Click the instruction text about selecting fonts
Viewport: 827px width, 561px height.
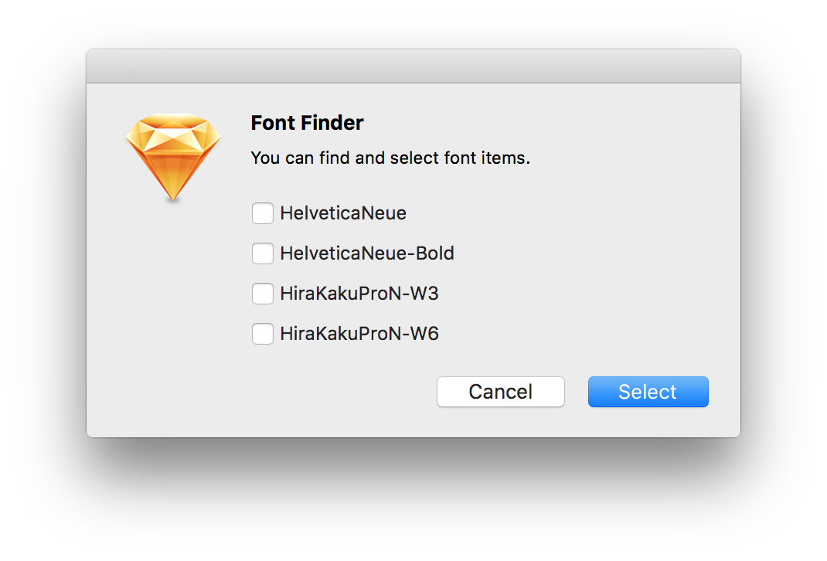click(x=390, y=158)
